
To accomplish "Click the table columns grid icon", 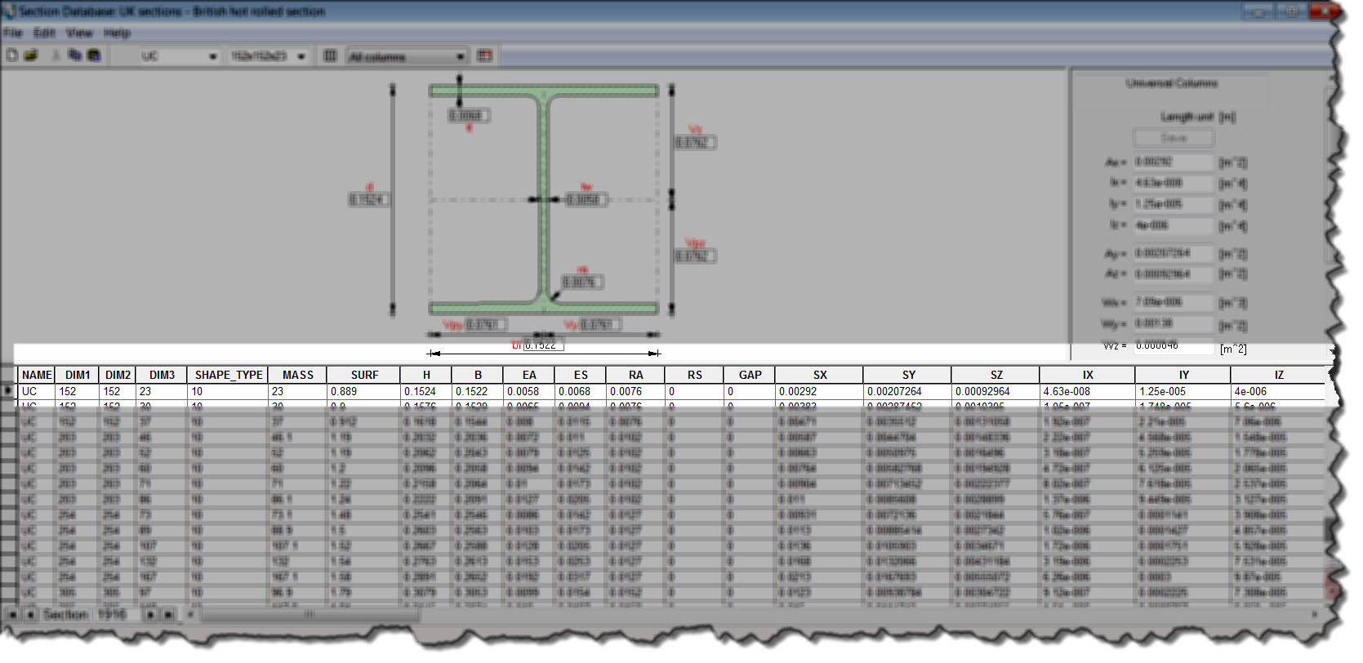I will [330, 56].
